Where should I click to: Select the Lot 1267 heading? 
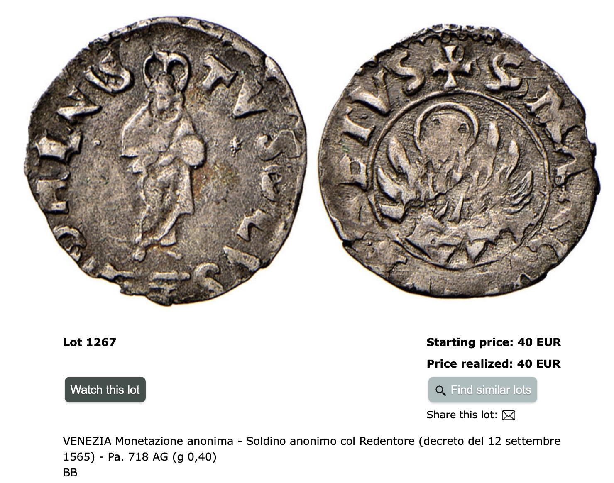tap(90, 342)
